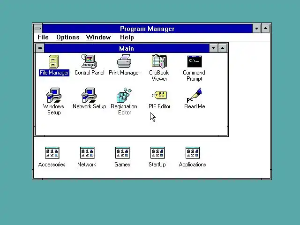The width and height of the screenshot is (300, 225).
Task: Maximize the Program Manager window
Action: pos(266,29)
